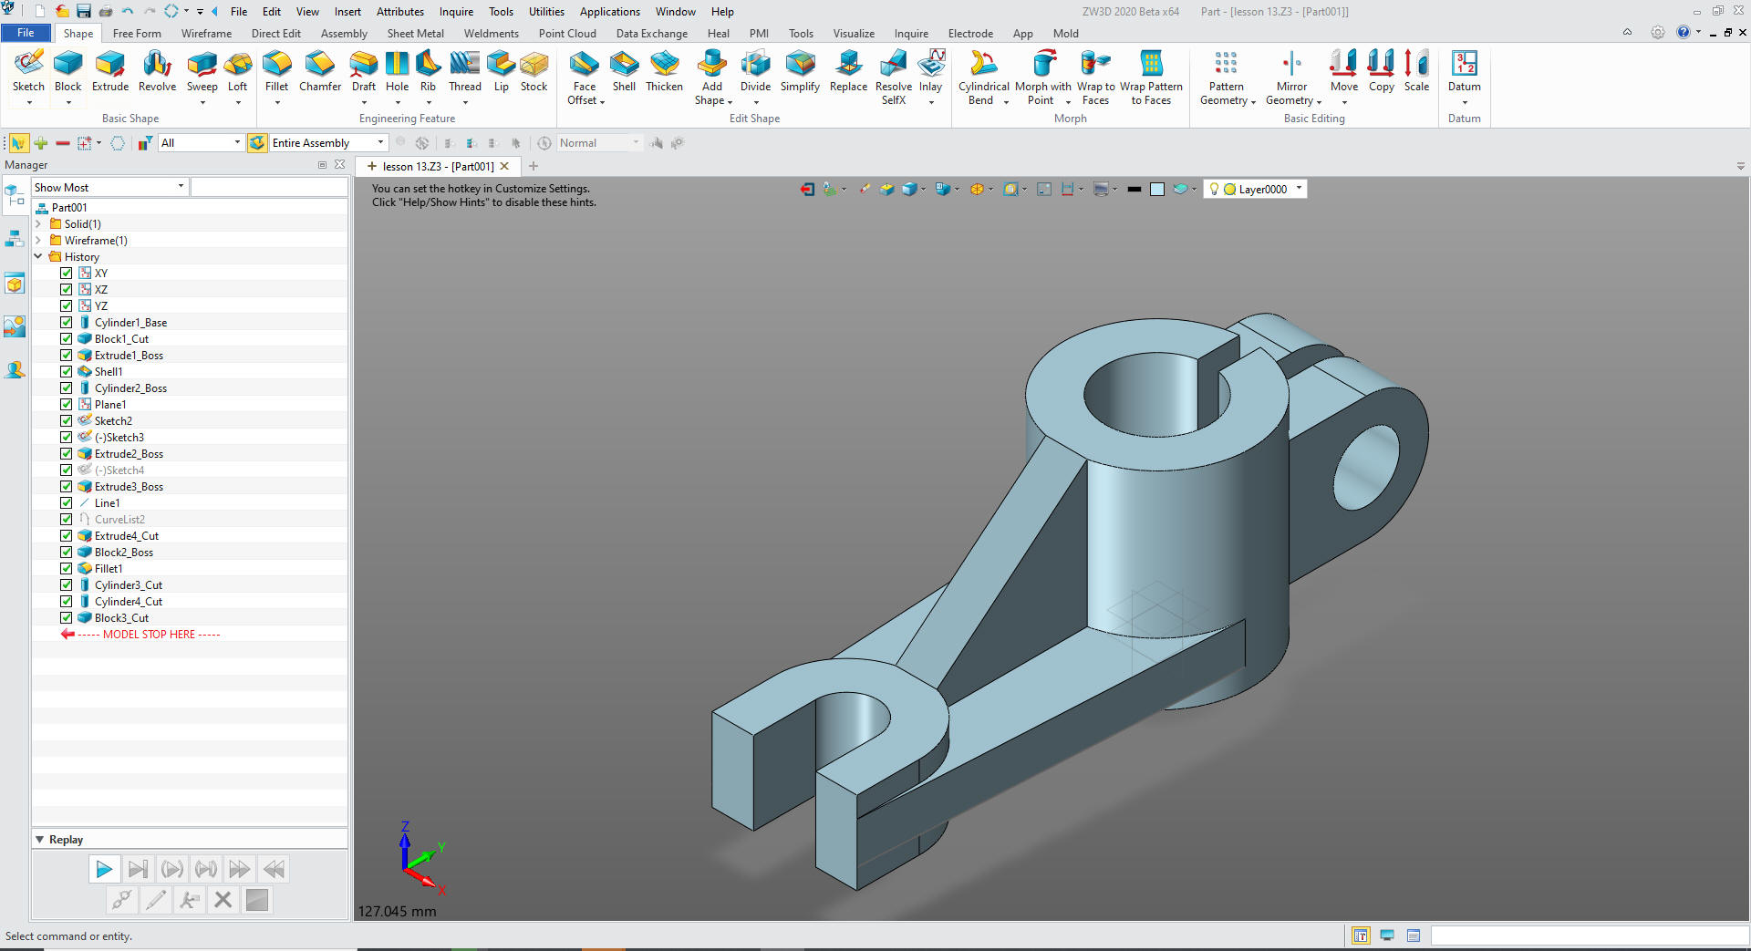Open the Show Most filter dropdown
Image resolution: width=1751 pixels, height=951 pixels.
tap(109, 187)
